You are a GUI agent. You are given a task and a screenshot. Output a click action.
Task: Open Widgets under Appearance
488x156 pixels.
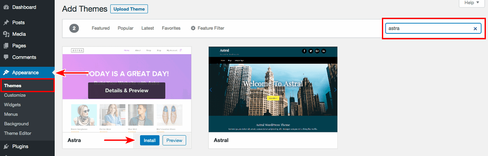click(12, 105)
